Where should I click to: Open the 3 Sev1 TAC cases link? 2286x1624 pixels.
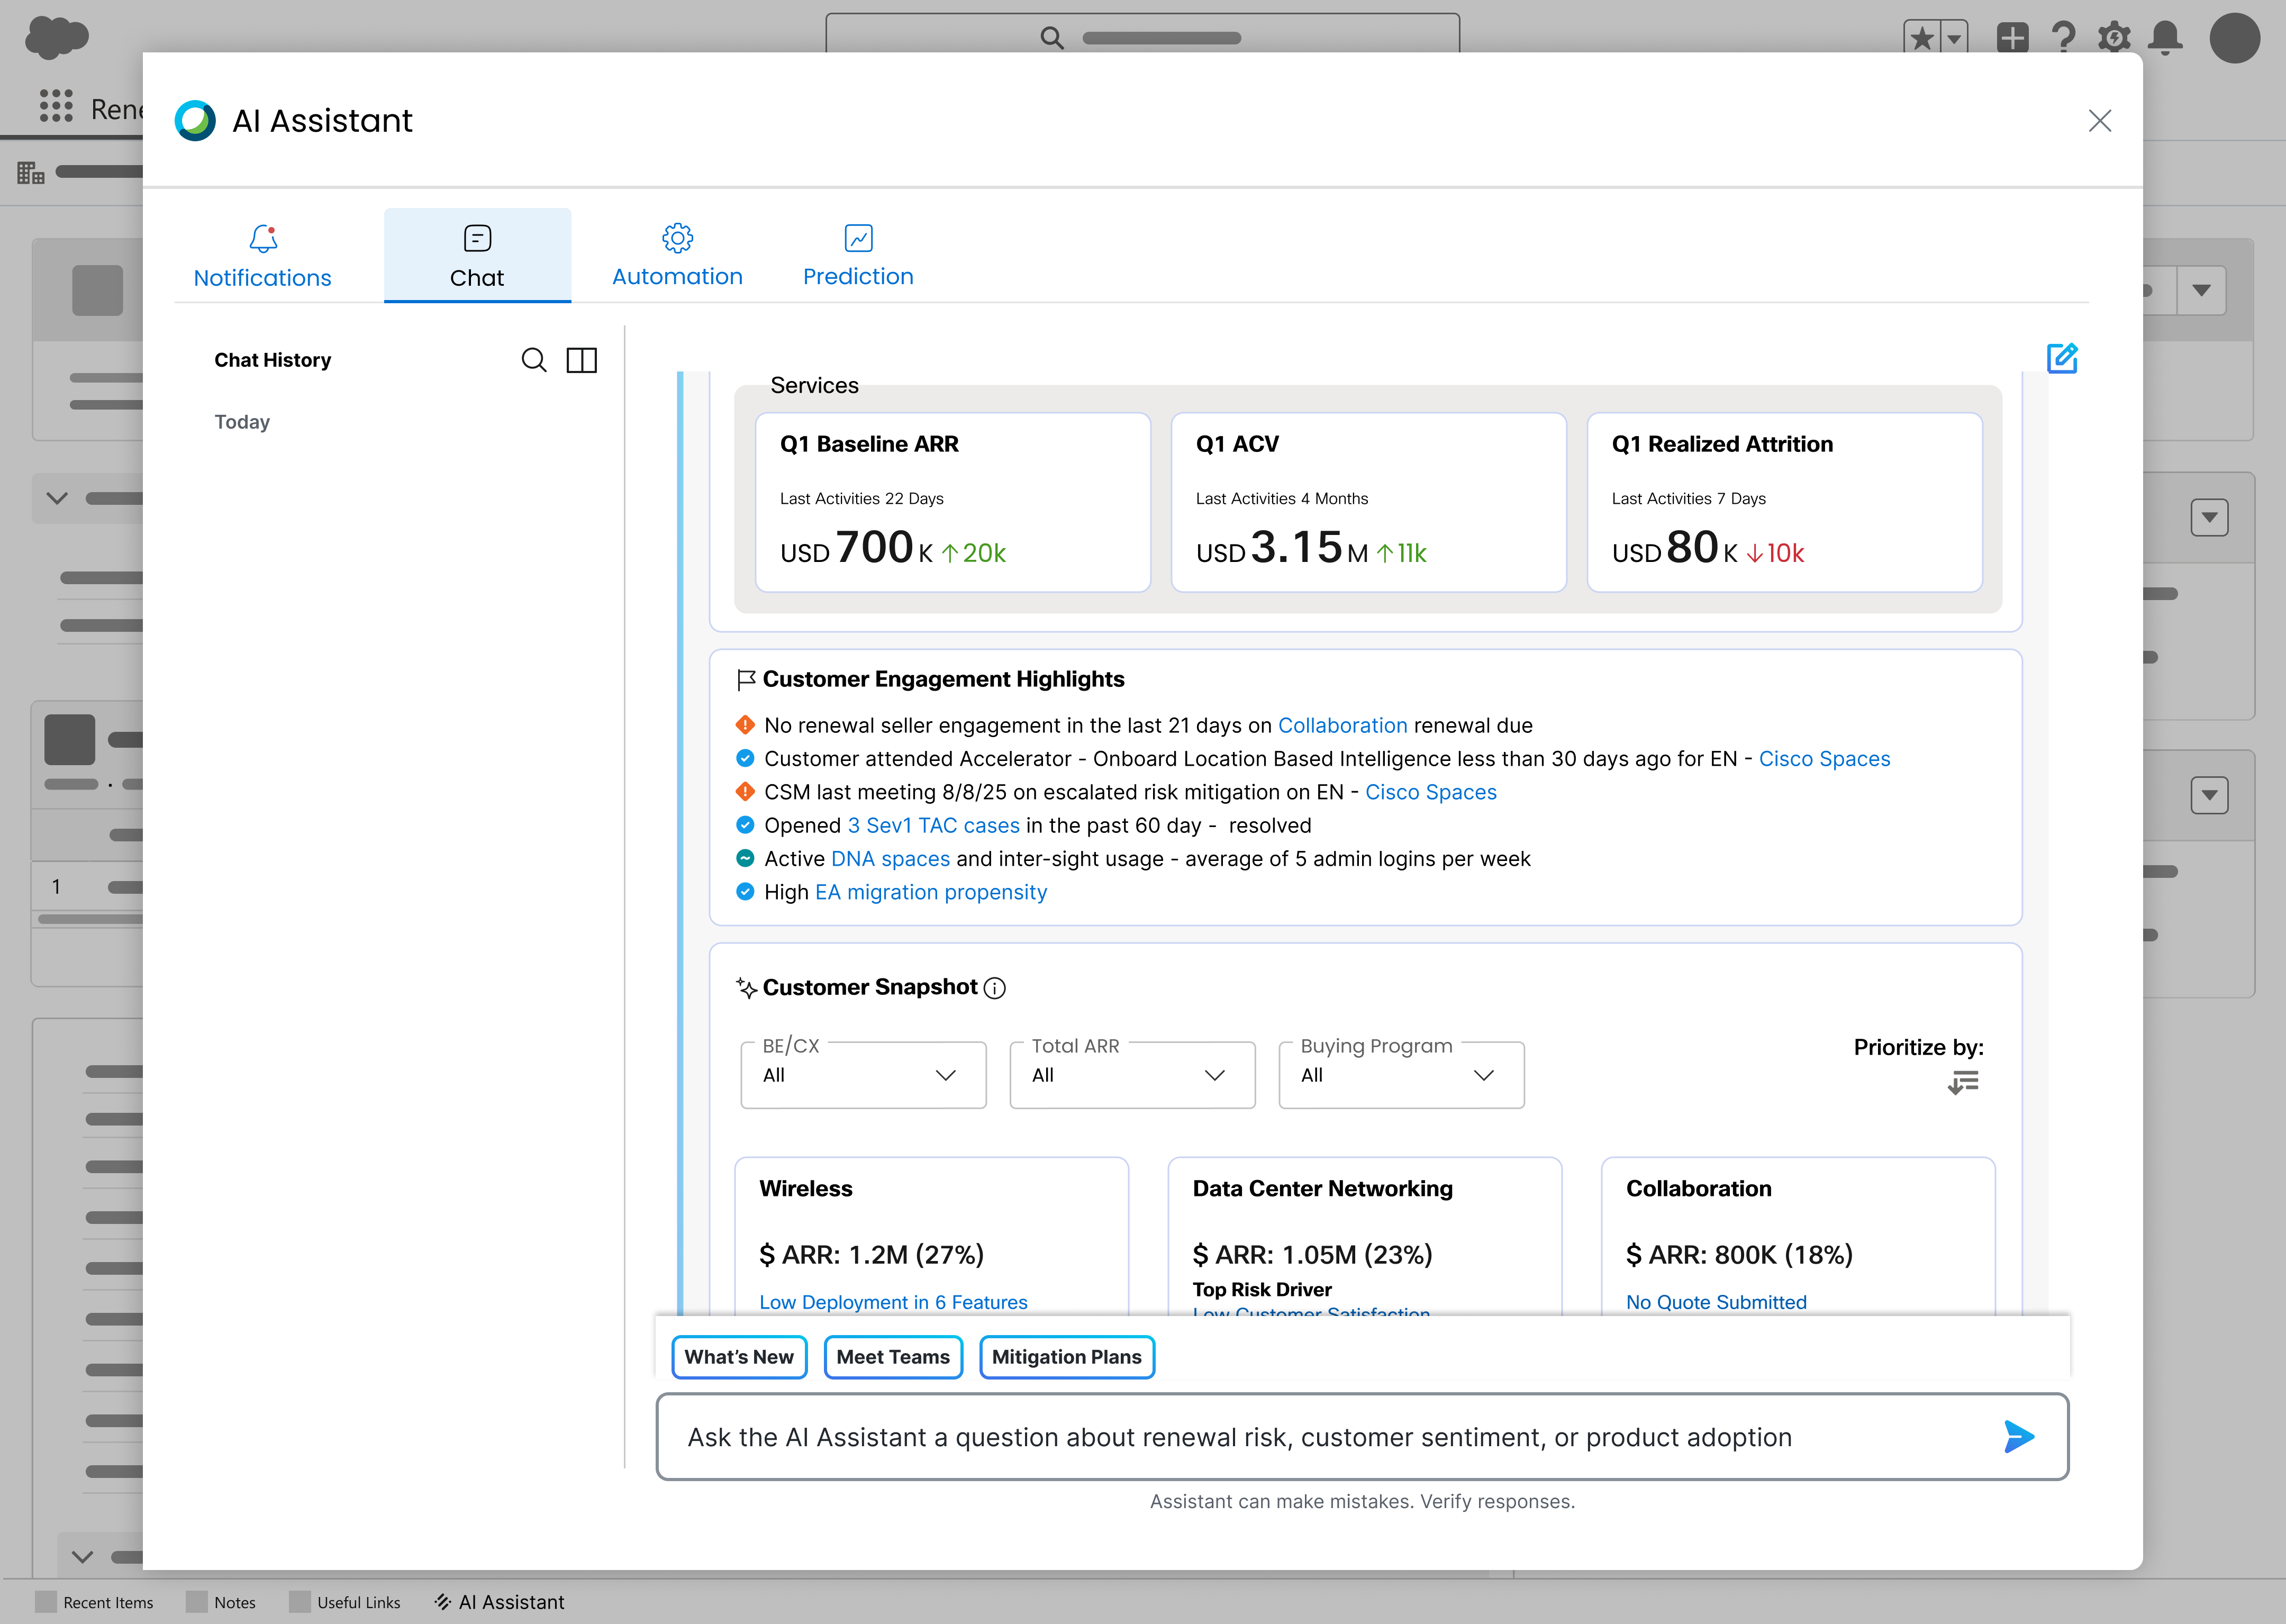coord(934,826)
